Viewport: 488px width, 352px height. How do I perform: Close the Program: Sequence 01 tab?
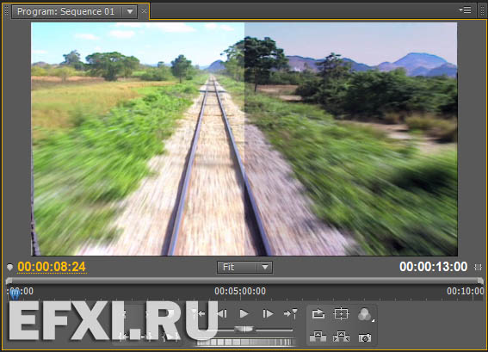coord(144,11)
